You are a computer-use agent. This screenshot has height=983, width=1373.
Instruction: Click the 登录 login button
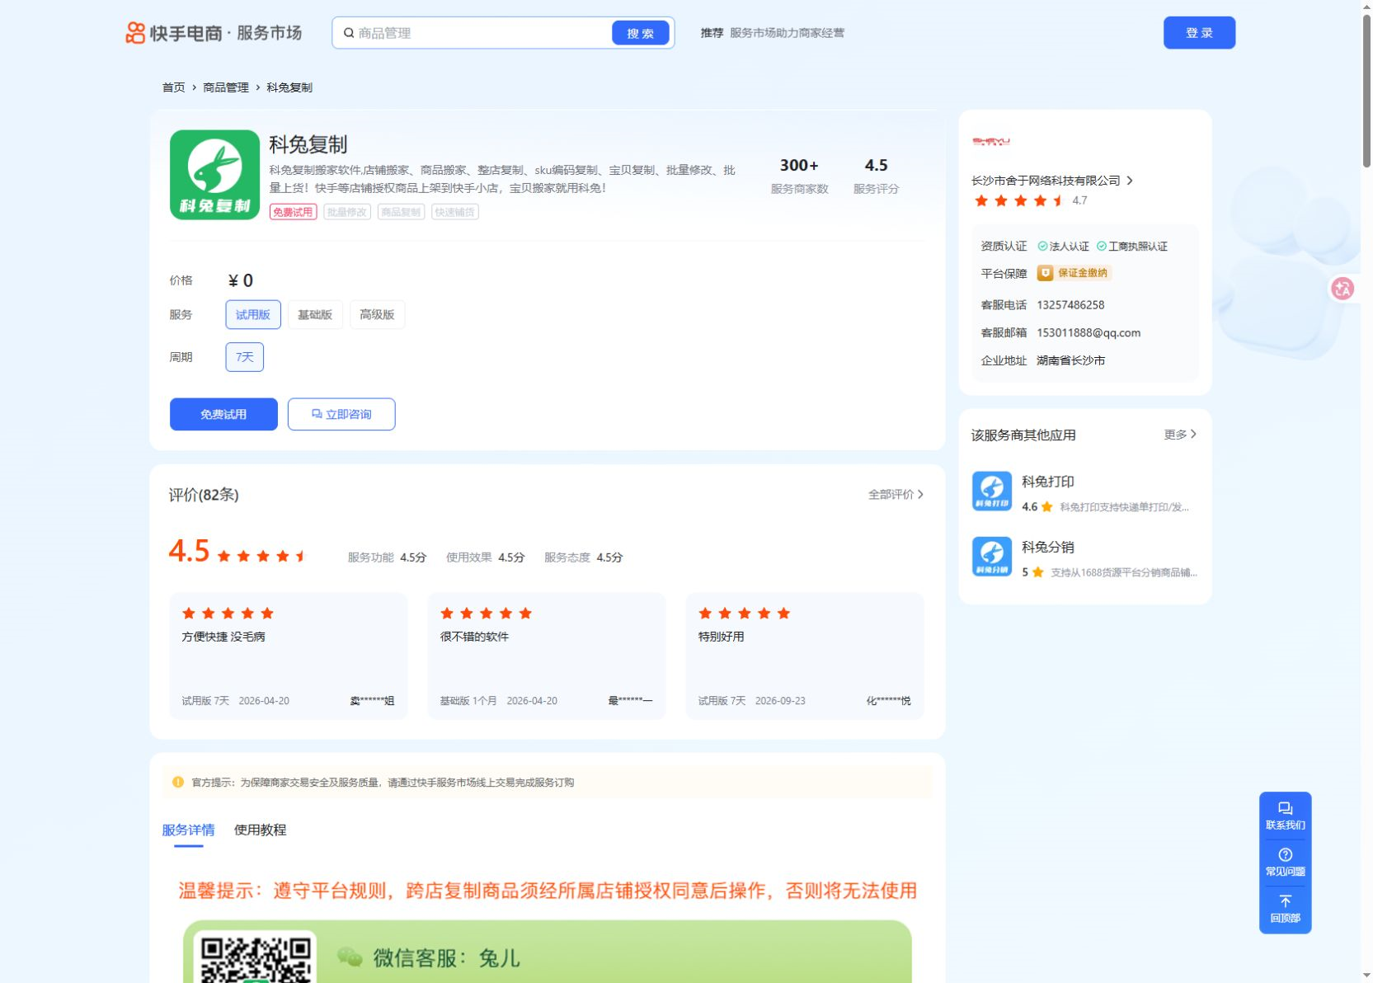tap(1199, 33)
